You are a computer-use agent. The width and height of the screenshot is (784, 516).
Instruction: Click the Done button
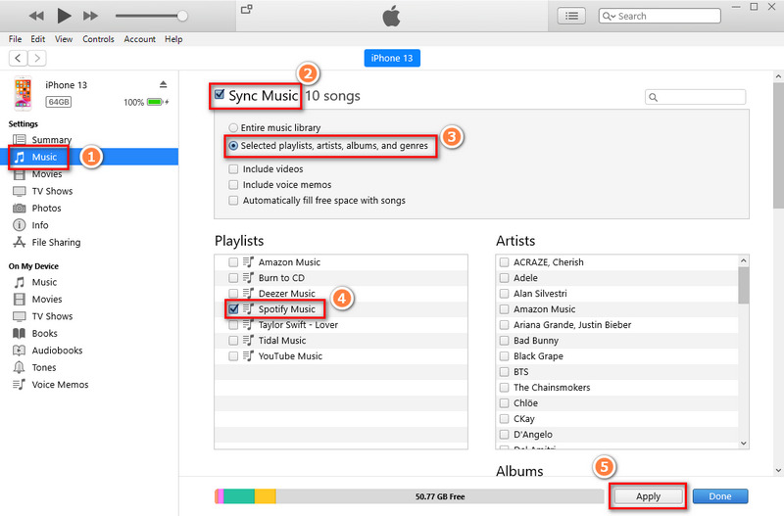coord(720,496)
